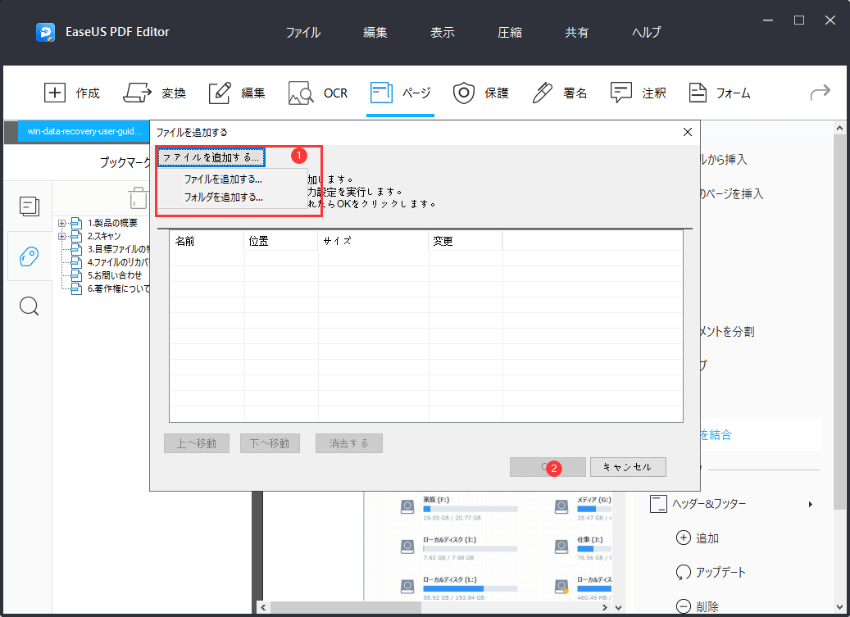Click the OK button in the dialog
Screen dimensions: 850x617
pyautogui.click(x=548, y=466)
